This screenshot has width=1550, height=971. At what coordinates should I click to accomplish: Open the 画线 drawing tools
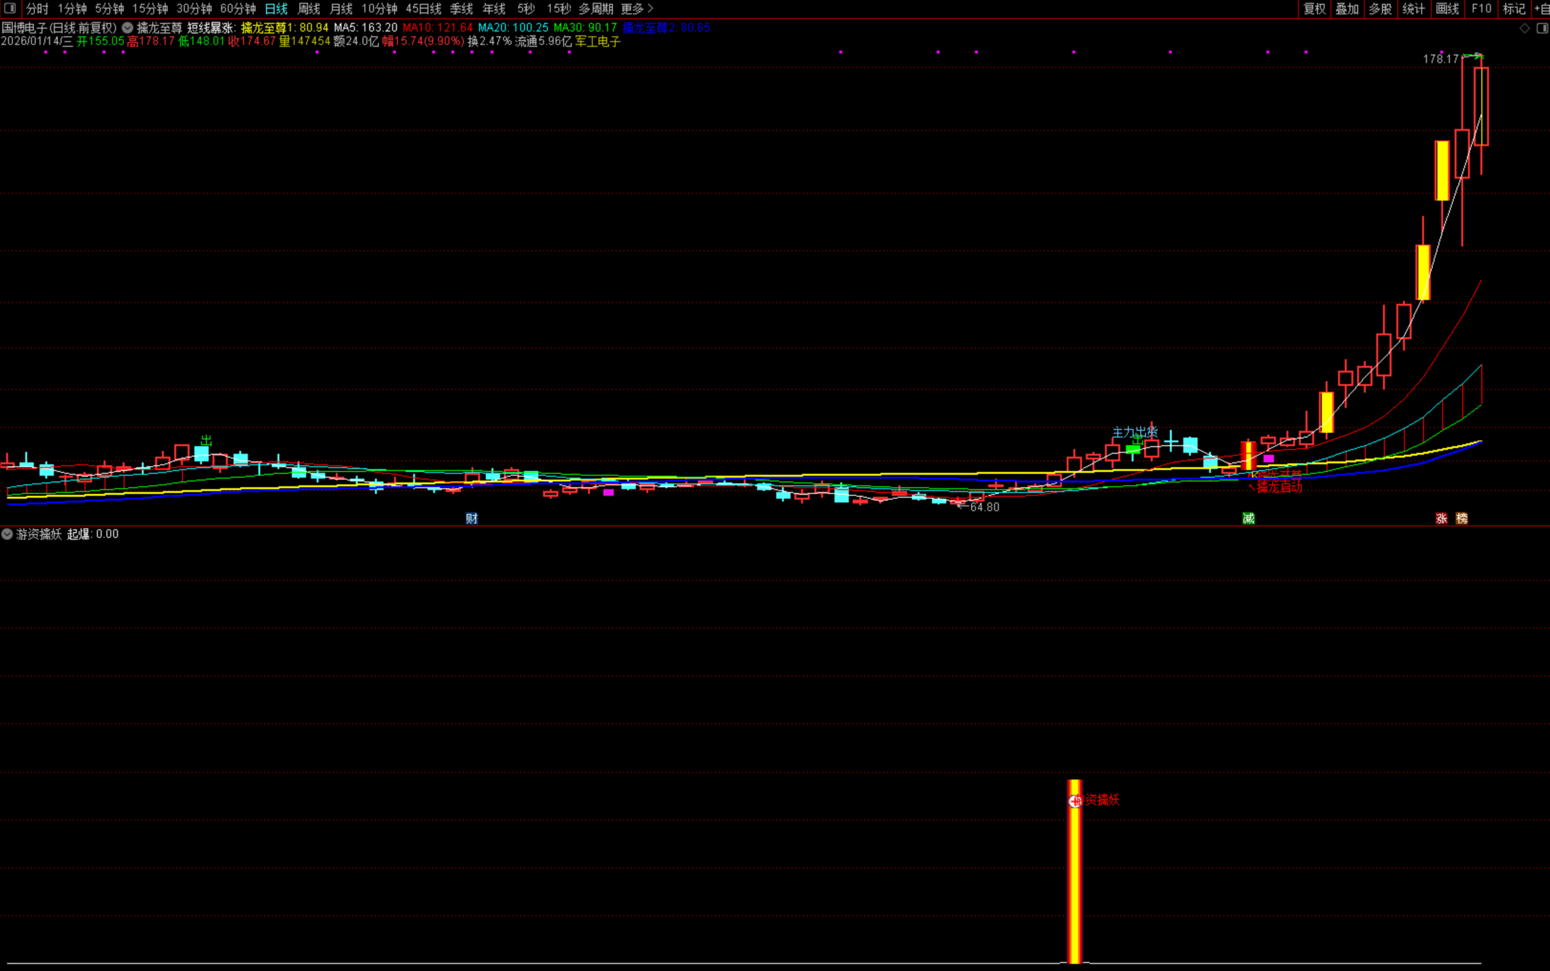[1446, 9]
